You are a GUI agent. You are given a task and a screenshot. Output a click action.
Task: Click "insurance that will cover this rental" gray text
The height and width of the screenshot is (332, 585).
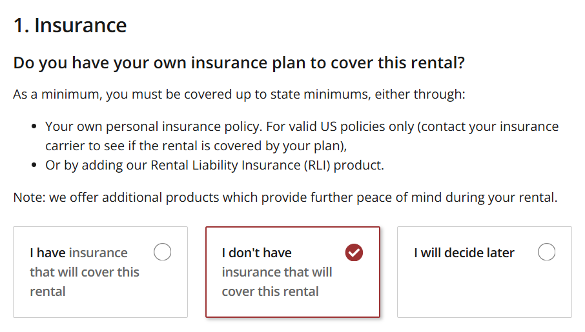click(x=277, y=282)
